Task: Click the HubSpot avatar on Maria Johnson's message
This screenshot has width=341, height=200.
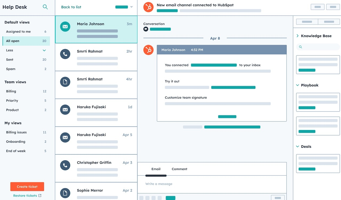Action: 148,50
